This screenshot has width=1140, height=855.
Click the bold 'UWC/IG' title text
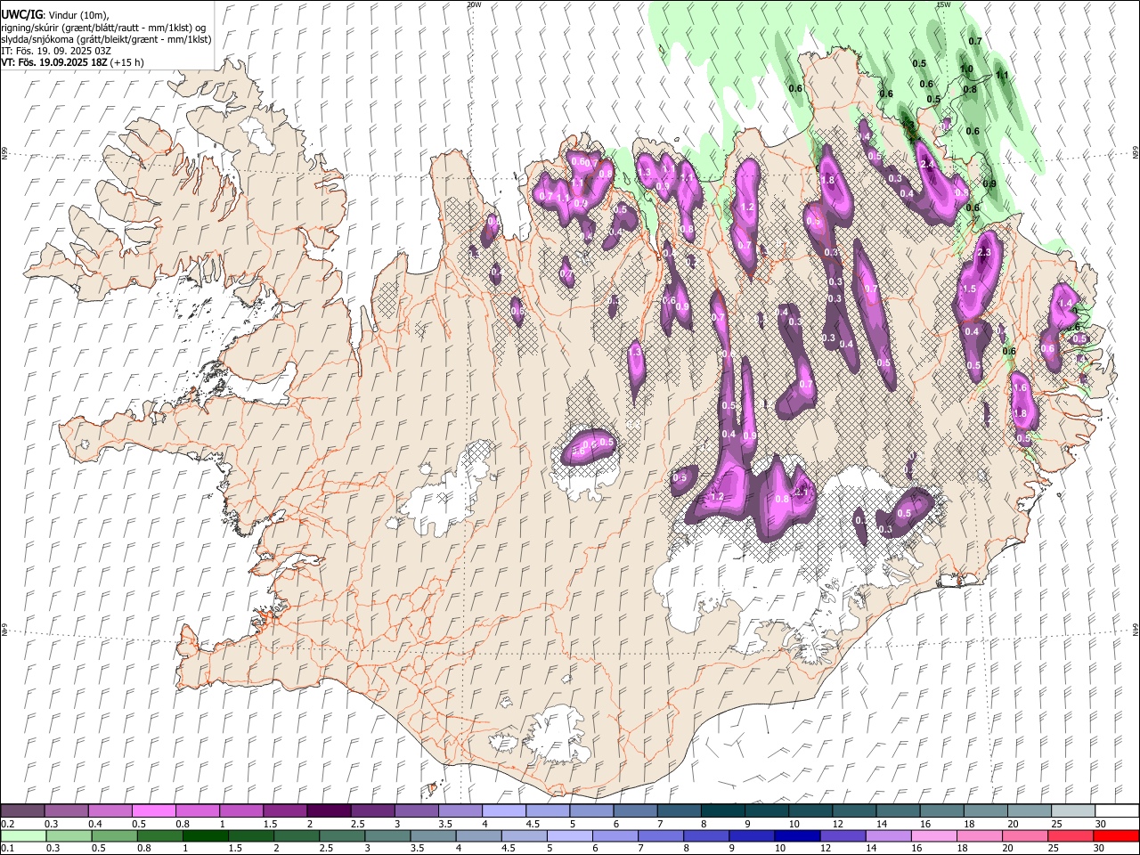[21, 14]
